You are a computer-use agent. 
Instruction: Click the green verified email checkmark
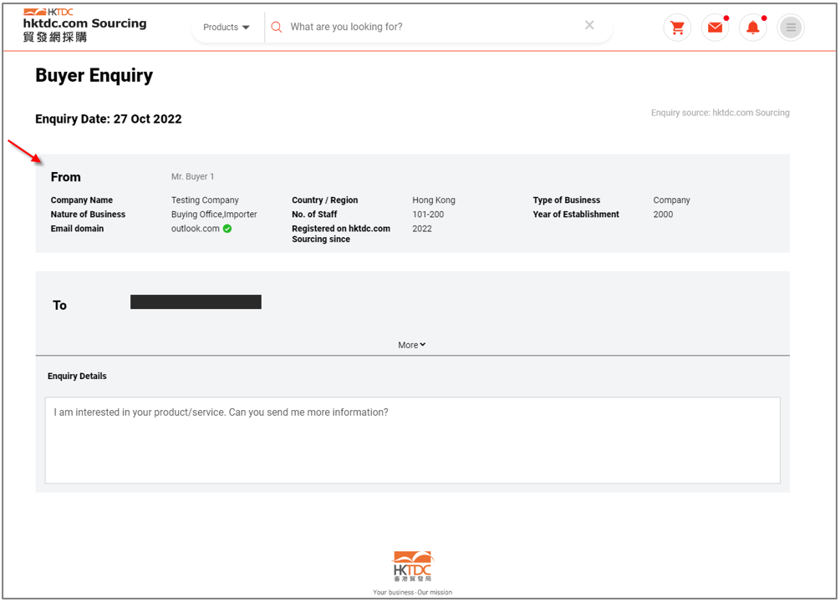[x=227, y=229]
